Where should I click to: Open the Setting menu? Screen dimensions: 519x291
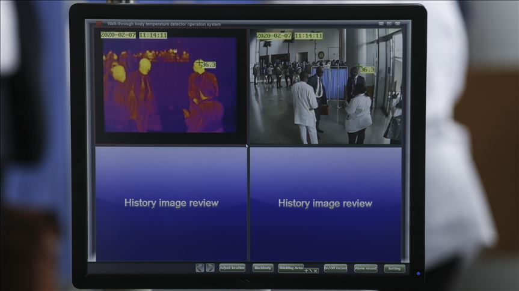(394, 269)
